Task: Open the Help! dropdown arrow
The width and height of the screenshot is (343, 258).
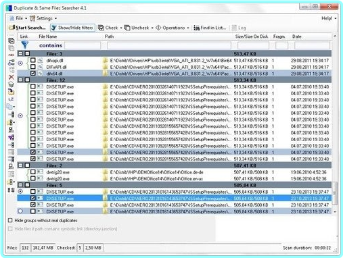Action: click(x=336, y=18)
